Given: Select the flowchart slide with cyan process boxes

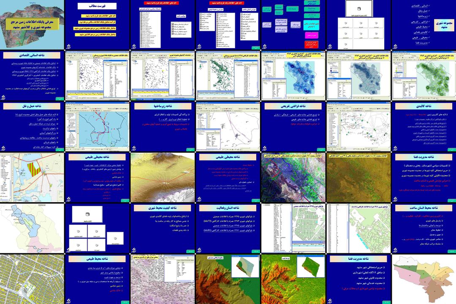Looking at the screenshot, I should (293, 25).
